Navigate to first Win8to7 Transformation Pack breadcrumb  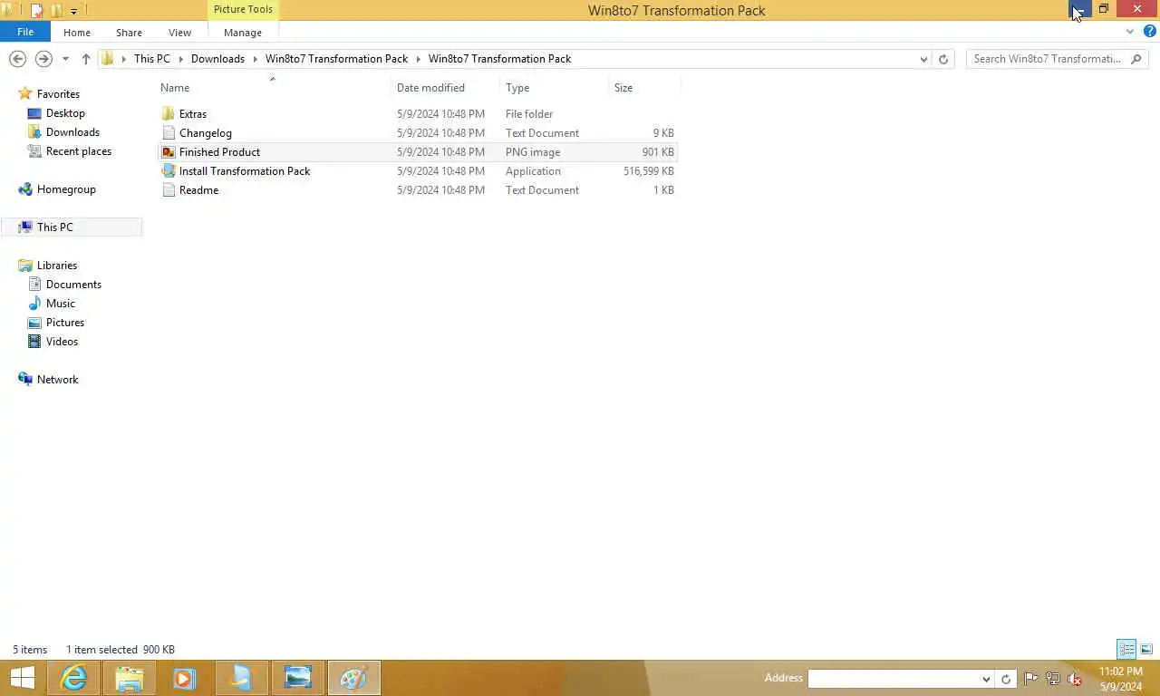(337, 59)
